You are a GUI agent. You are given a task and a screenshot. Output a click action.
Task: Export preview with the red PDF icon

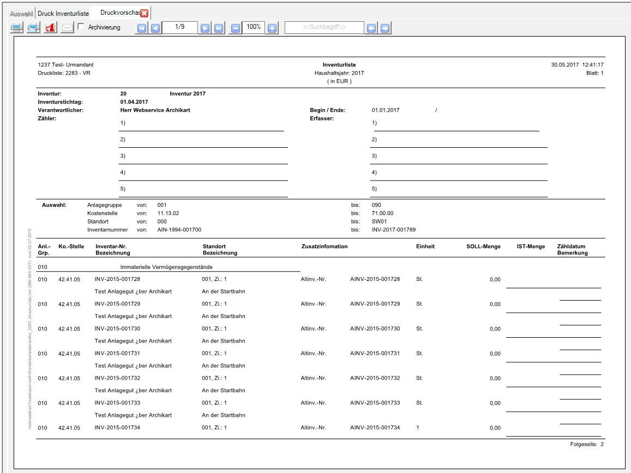pyautogui.click(x=50, y=28)
